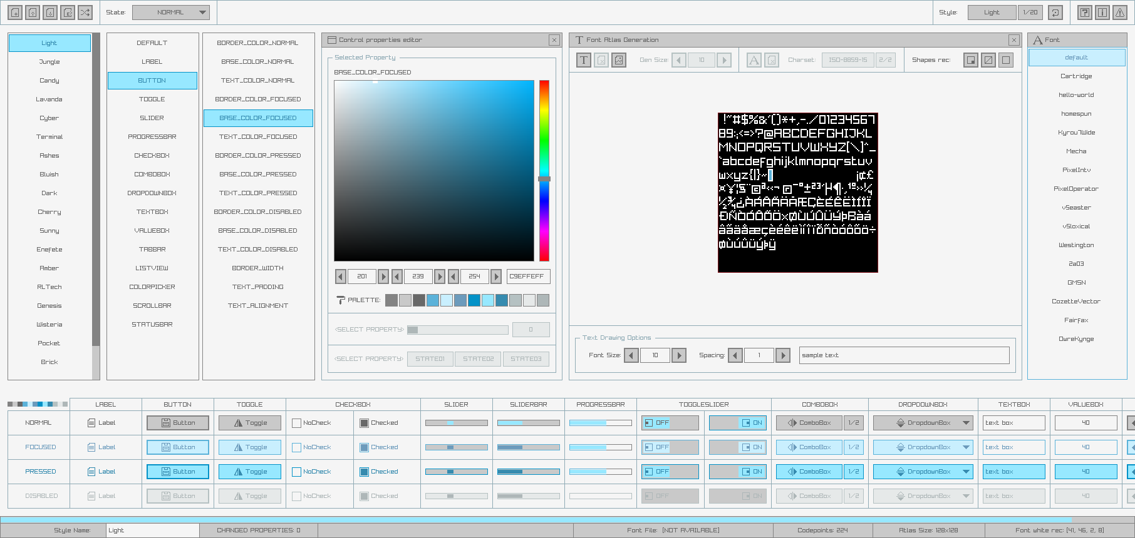Click the export font atlas image icon
This screenshot has height=538, width=1135.
619,60
